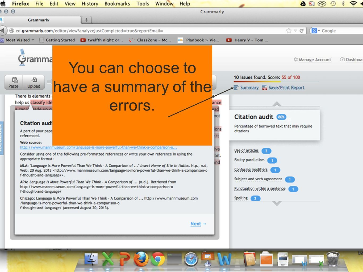This screenshot has height=272, width=363.
Task: Open the search engine selector dropdown
Action: (x=316, y=31)
